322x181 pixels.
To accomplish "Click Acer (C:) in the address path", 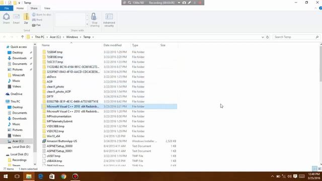I will point(55,37).
